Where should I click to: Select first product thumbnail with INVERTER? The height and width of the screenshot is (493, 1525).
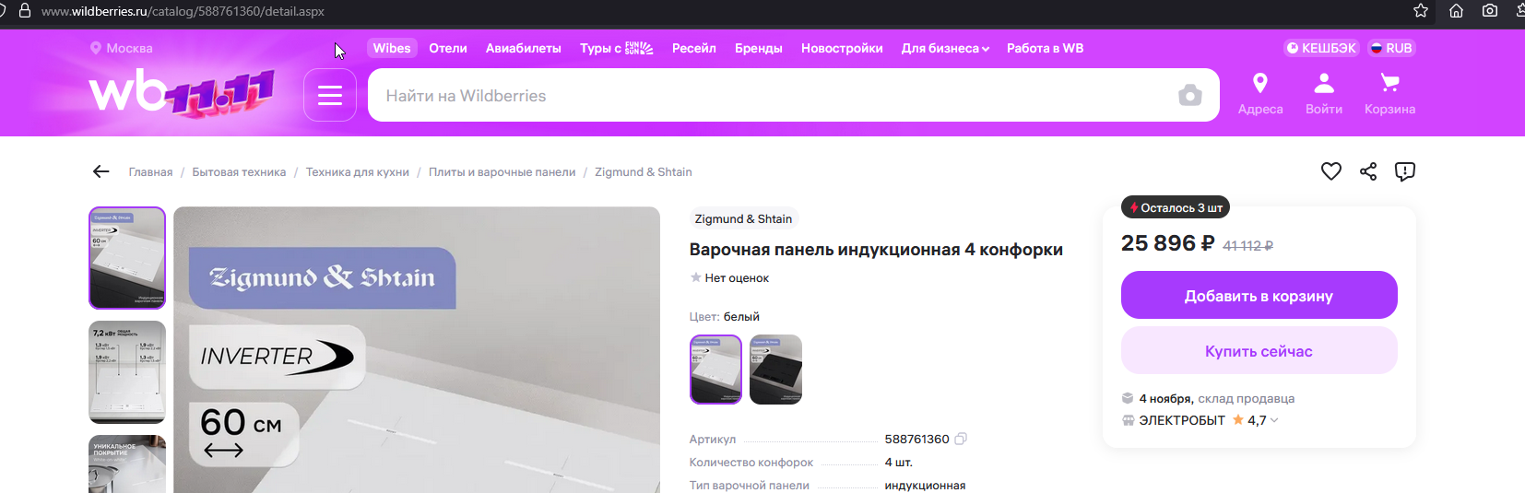tap(127, 258)
